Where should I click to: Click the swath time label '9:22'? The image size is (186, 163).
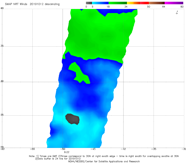(67, 152)
